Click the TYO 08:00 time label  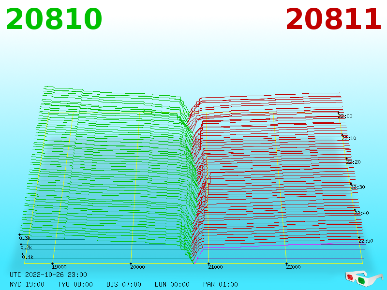[75, 284]
